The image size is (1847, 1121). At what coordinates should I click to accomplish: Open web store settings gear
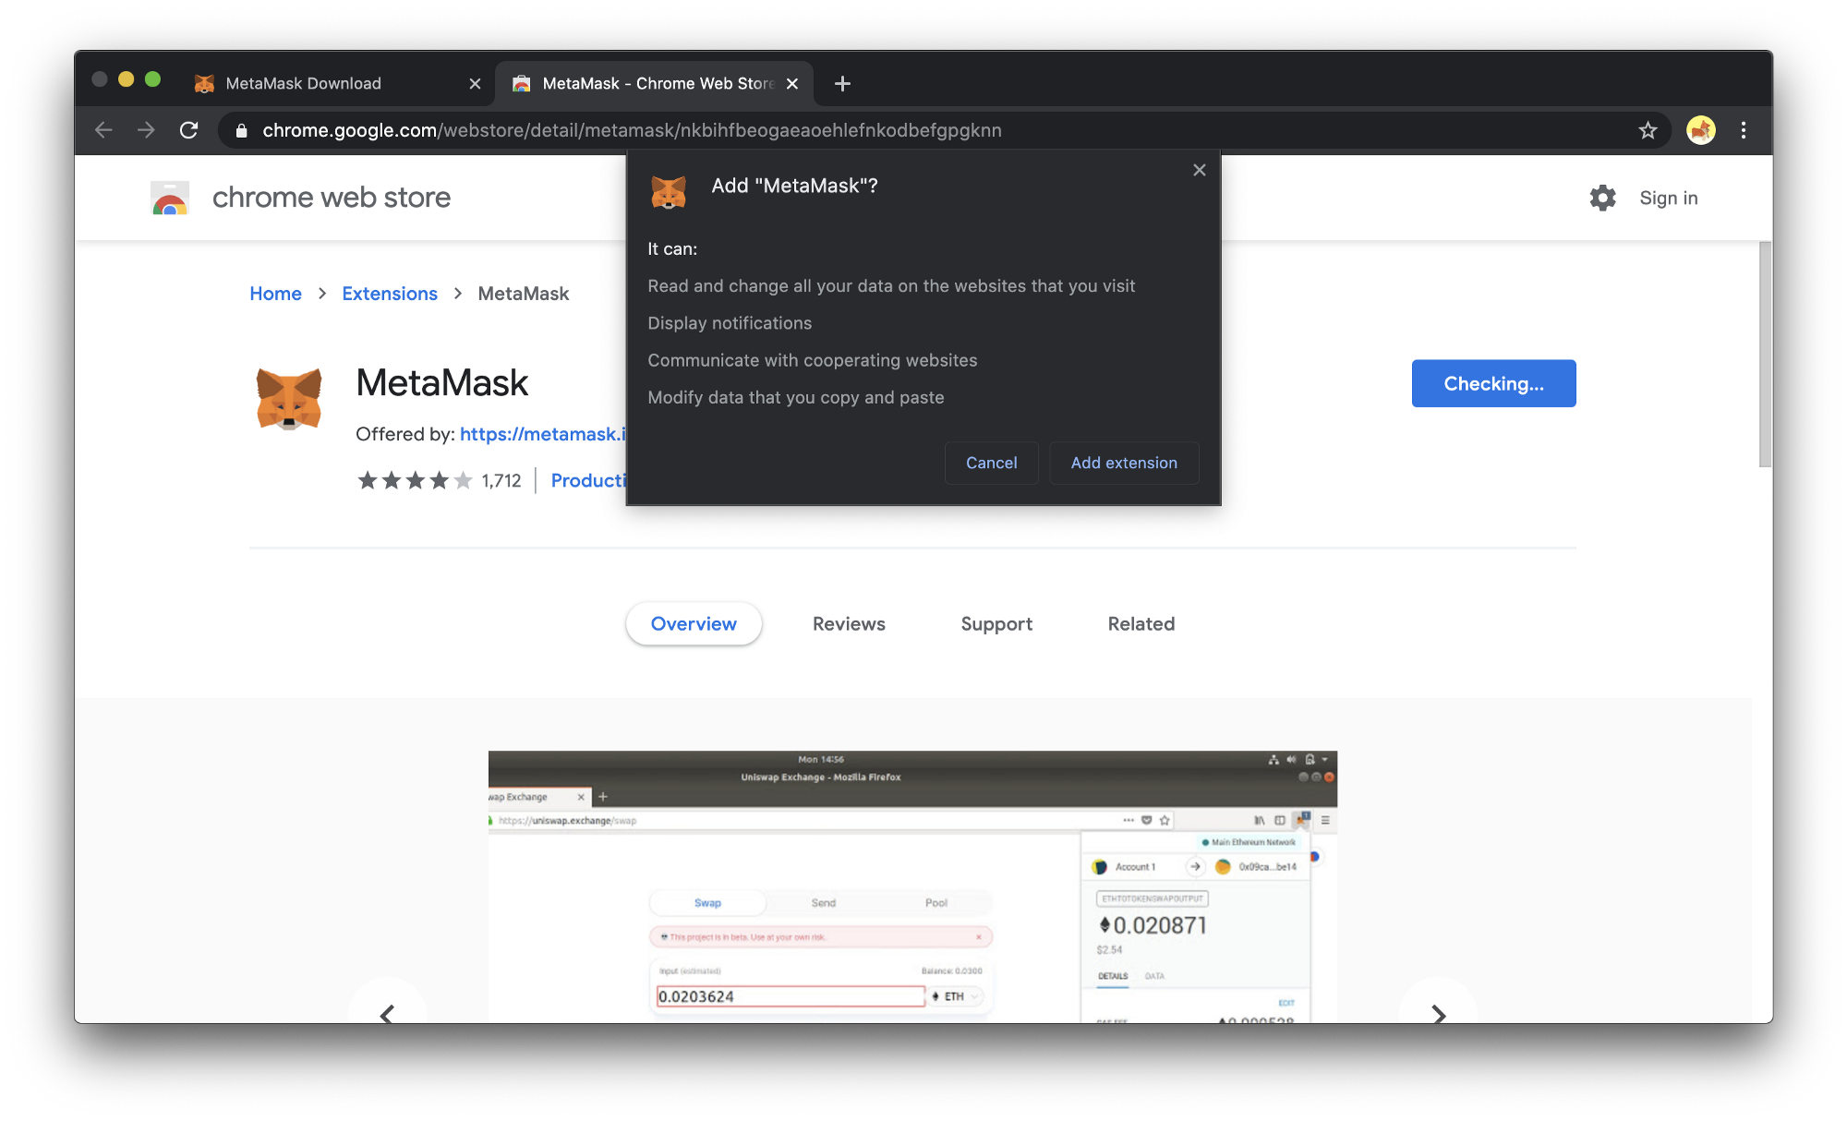coord(1602,198)
